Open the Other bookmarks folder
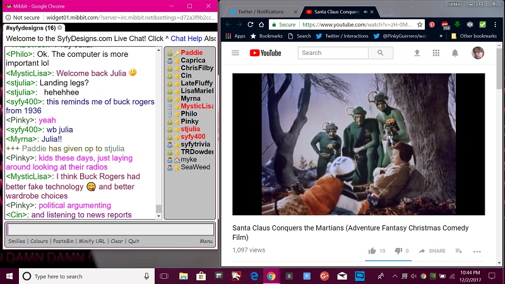This screenshot has height=284, width=505. [474, 36]
